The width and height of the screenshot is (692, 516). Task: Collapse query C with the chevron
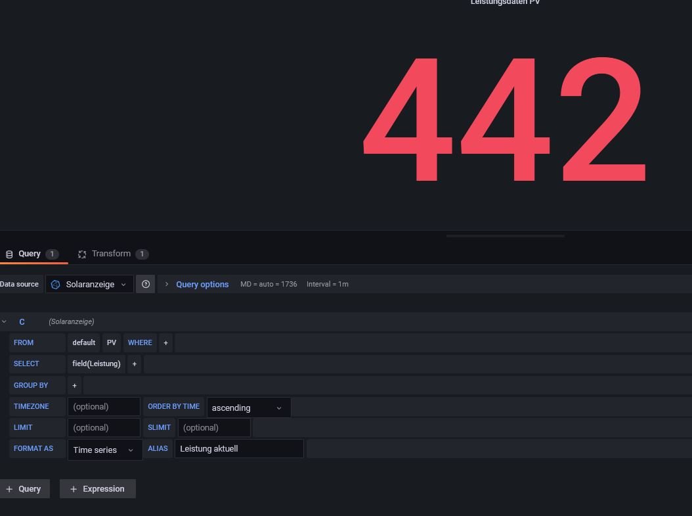pos(5,321)
